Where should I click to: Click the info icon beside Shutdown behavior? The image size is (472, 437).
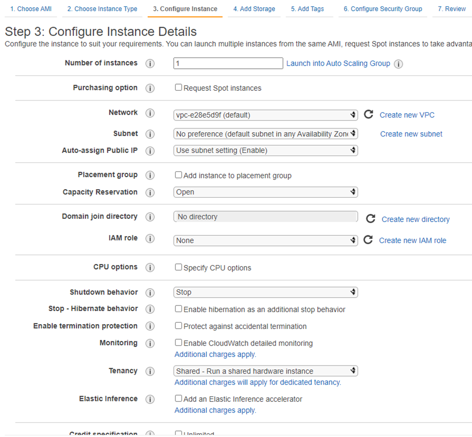point(150,293)
